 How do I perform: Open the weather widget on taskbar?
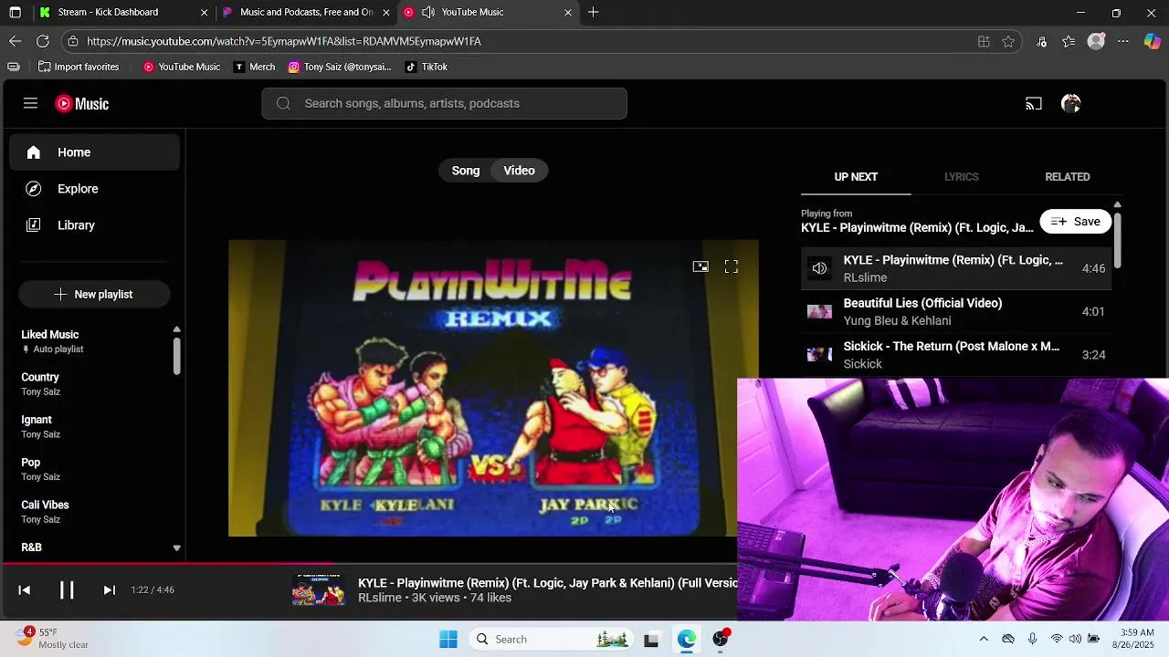click(x=51, y=639)
